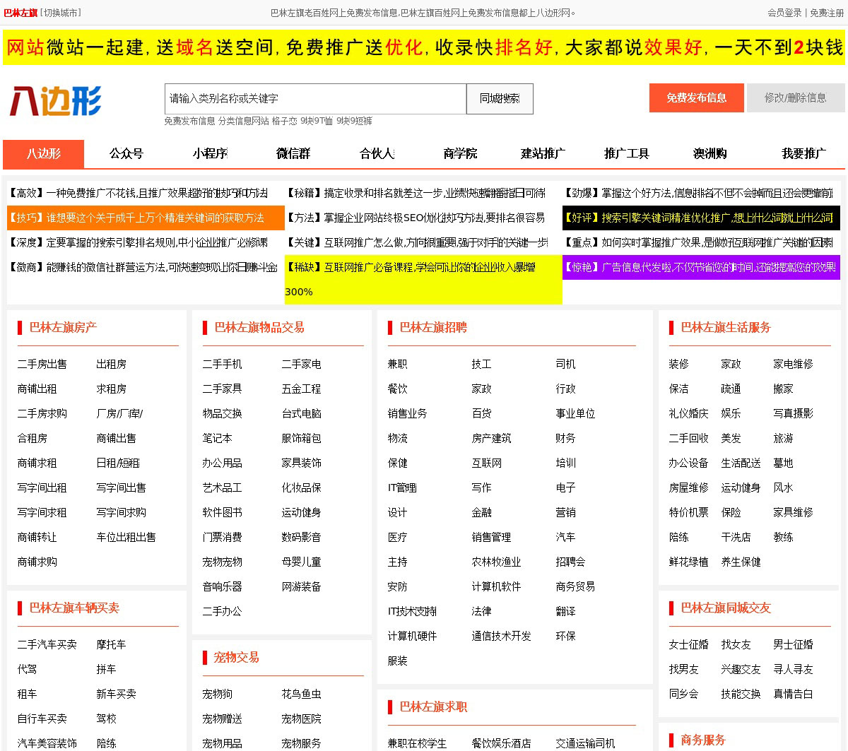Switch to the 小程序 navigation tab

point(210,154)
